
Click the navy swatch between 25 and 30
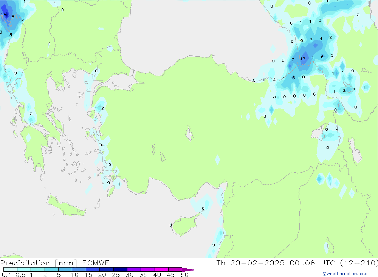pyautogui.click(x=120, y=269)
